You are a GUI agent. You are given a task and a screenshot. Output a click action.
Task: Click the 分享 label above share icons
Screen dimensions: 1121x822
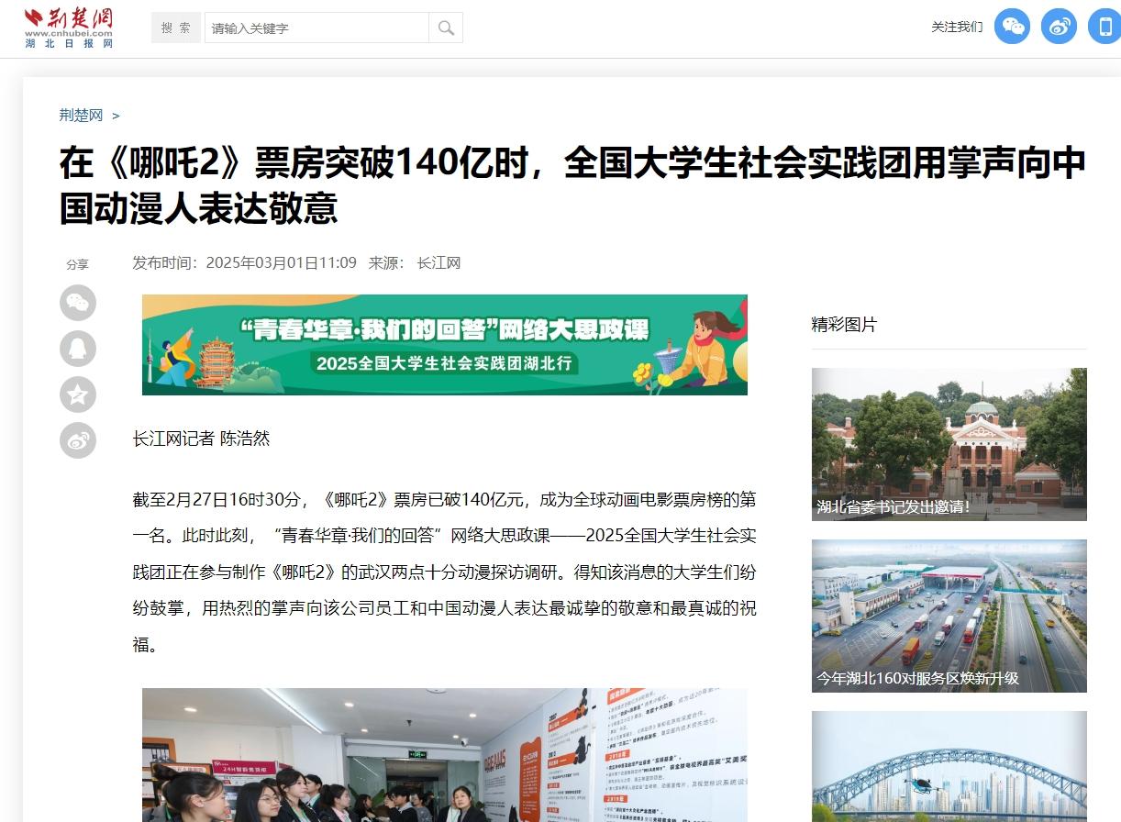click(x=77, y=264)
